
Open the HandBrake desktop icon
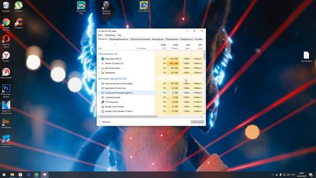point(6,123)
